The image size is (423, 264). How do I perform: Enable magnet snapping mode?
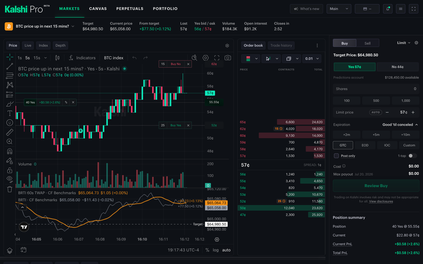(x=10, y=151)
